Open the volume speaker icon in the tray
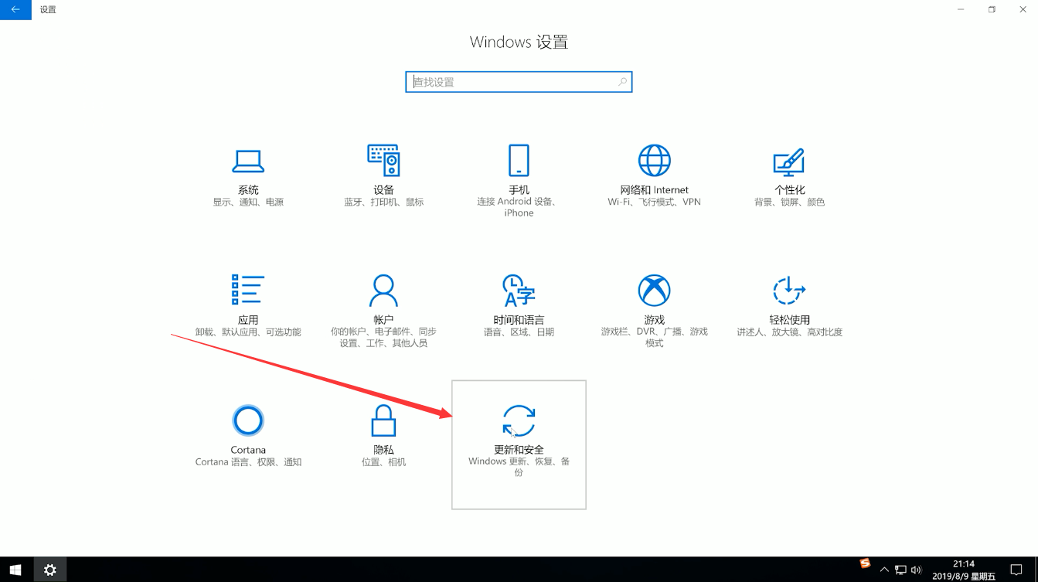This screenshot has width=1038, height=582. click(917, 570)
